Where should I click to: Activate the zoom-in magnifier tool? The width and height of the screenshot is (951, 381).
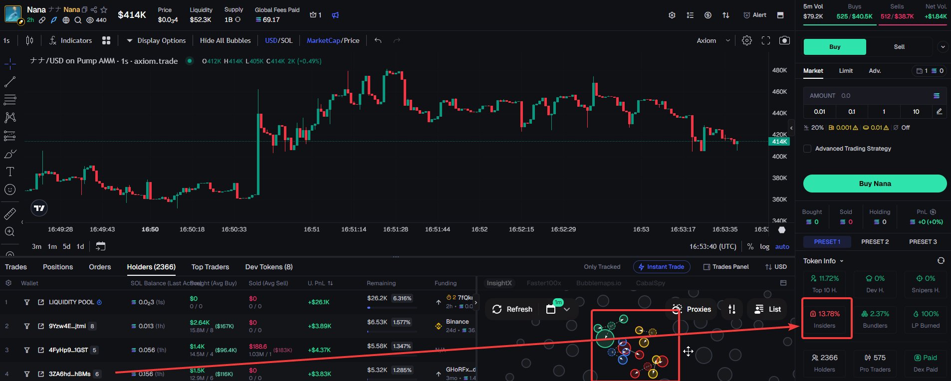point(10,231)
